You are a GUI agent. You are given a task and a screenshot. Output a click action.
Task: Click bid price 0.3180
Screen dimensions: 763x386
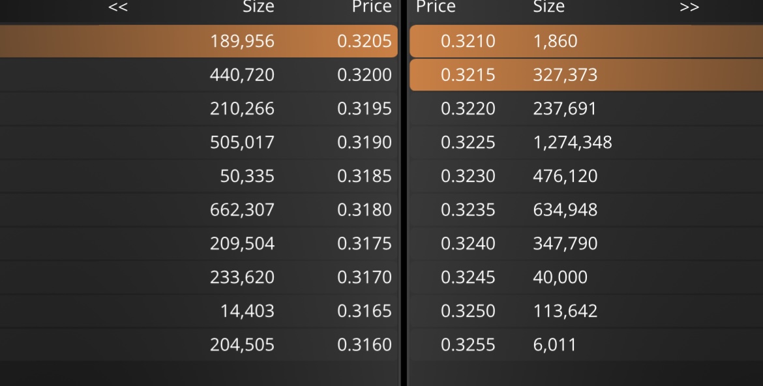coord(365,210)
